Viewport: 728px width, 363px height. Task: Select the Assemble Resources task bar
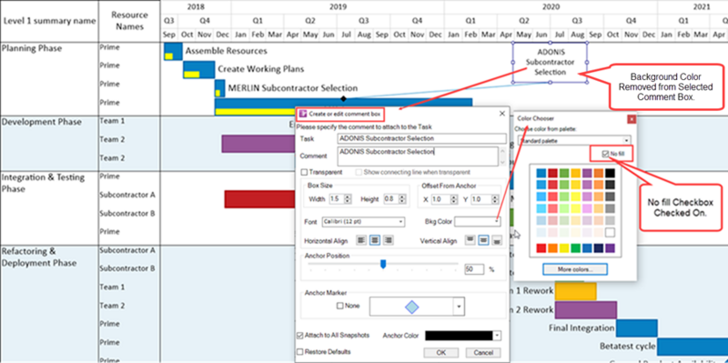(x=173, y=51)
